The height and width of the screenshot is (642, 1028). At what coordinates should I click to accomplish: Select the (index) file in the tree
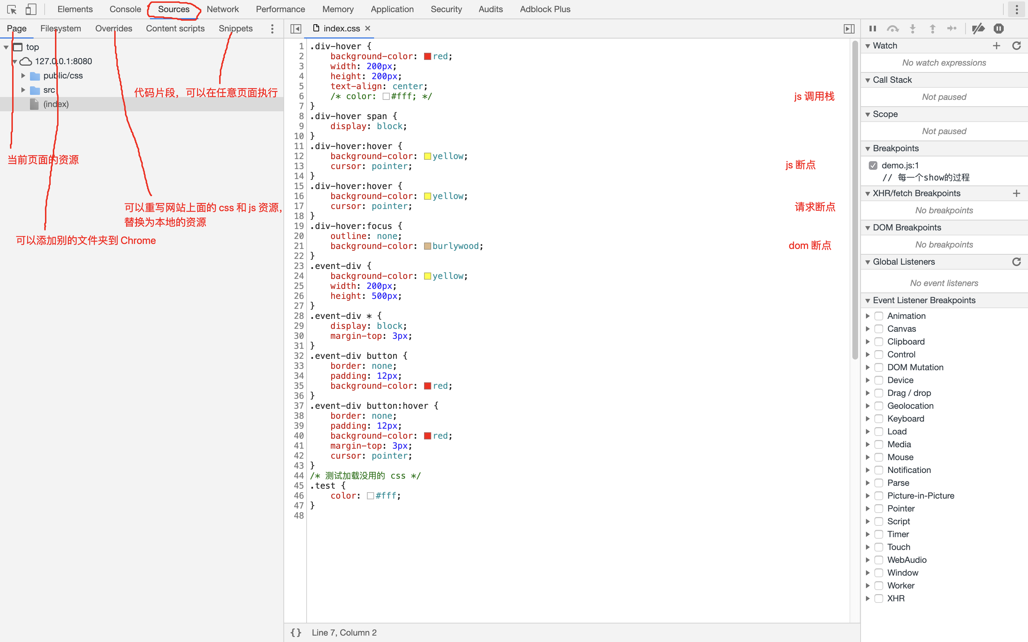(x=56, y=104)
